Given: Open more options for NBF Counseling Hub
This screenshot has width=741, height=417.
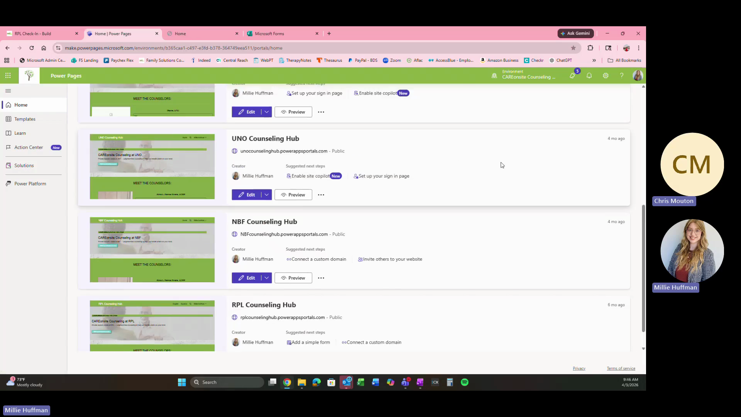Looking at the screenshot, I should (x=321, y=278).
